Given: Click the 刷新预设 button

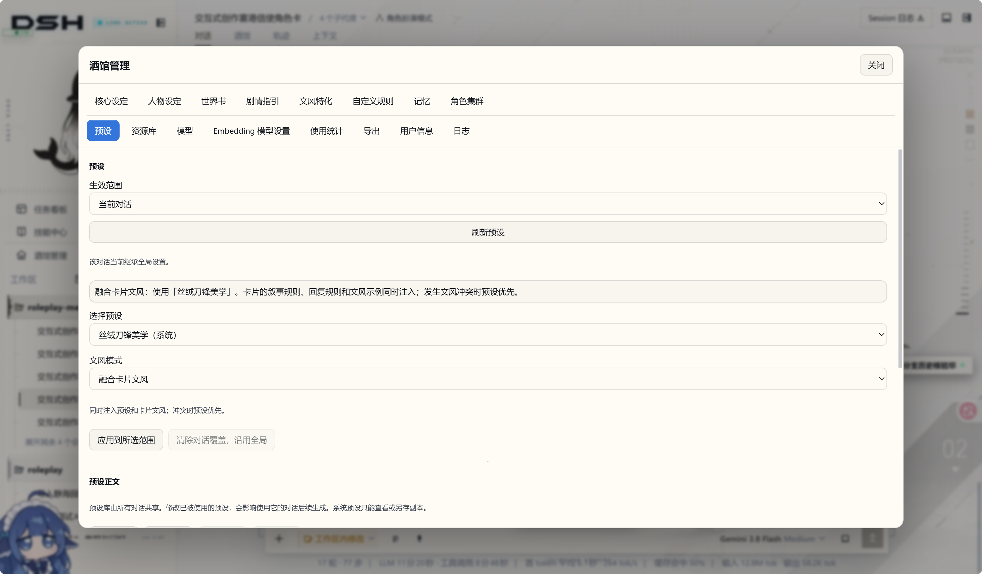Looking at the screenshot, I should (x=488, y=233).
